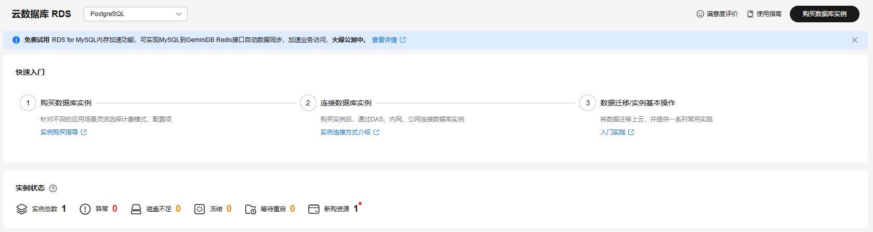Open 入门实践 link
873x232 pixels.
point(613,132)
